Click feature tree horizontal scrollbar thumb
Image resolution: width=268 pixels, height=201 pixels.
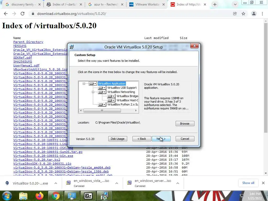[102, 111]
